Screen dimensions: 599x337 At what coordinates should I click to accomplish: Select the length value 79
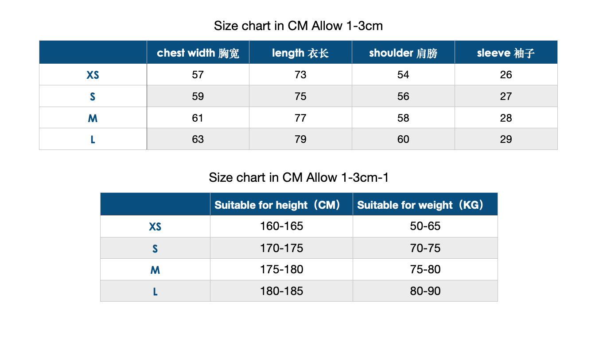[x=301, y=139]
